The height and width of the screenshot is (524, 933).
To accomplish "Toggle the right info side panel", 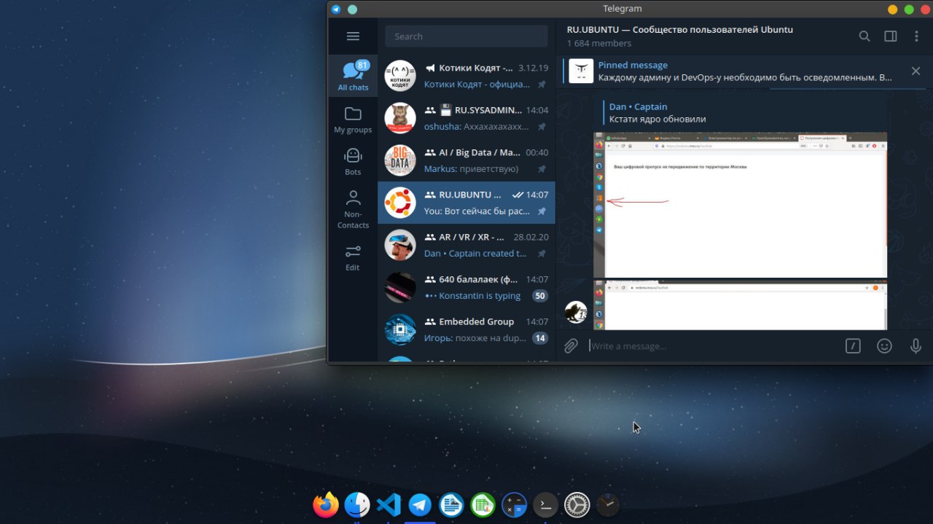I will pos(891,36).
